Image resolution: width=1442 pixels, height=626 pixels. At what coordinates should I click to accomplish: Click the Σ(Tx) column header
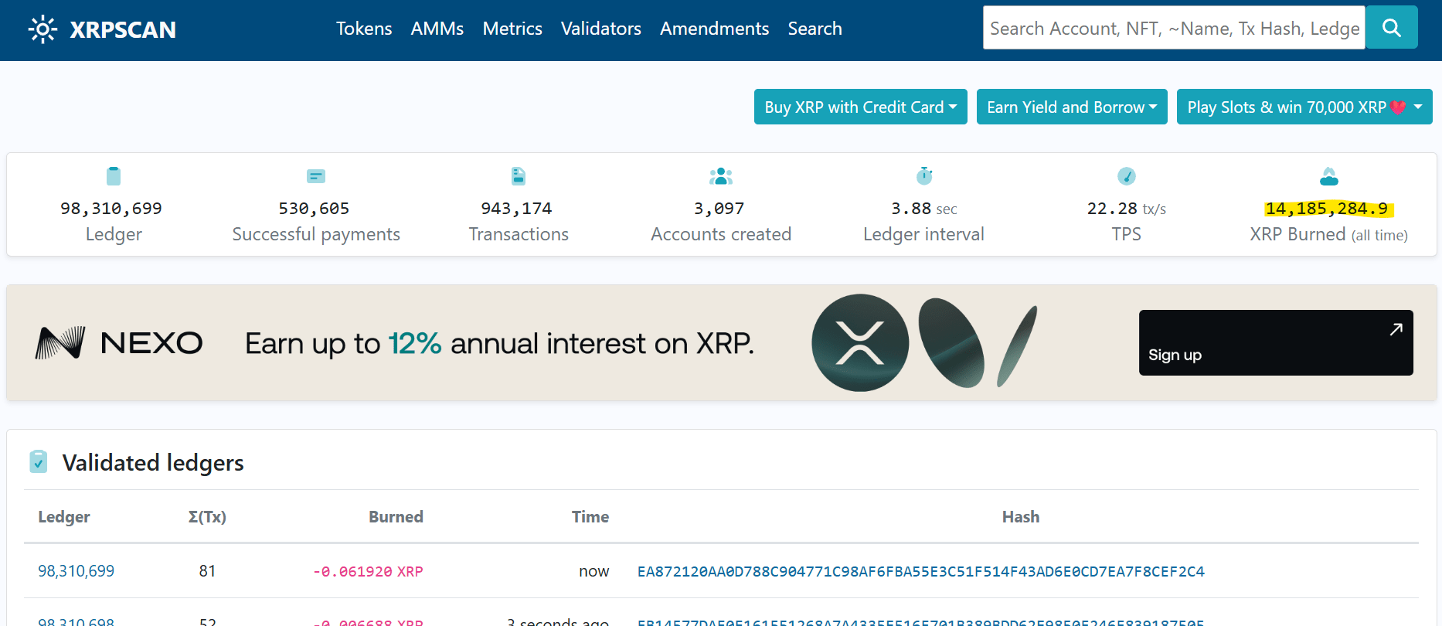(x=207, y=517)
